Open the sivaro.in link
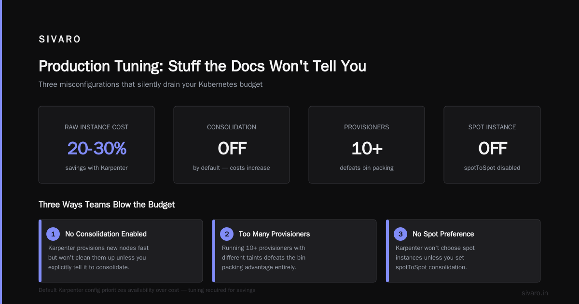579x304 pixels. [x=535, y=293]
